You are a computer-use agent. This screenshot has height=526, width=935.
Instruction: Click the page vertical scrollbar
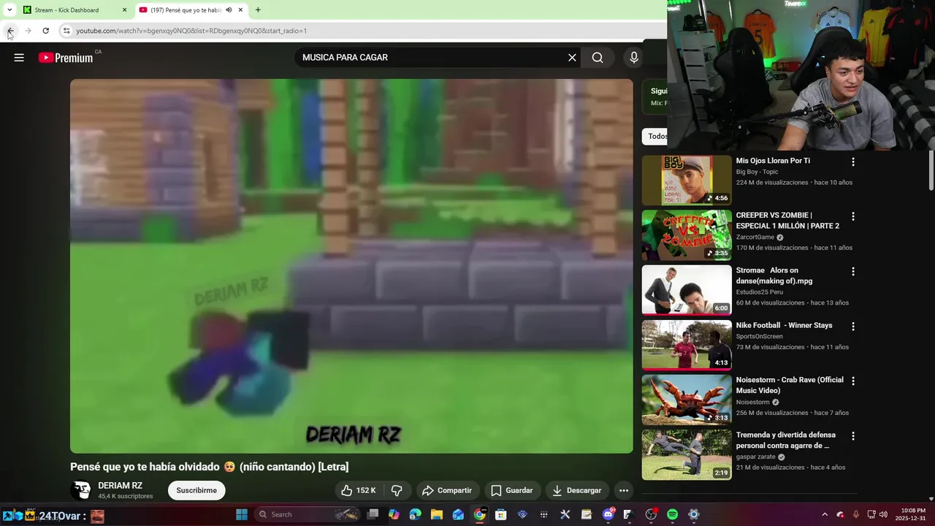[931, 169]
